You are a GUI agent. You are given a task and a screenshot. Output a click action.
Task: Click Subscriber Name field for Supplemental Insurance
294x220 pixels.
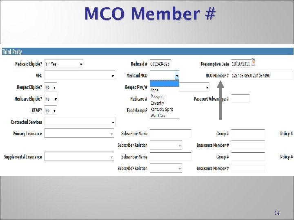171,157
